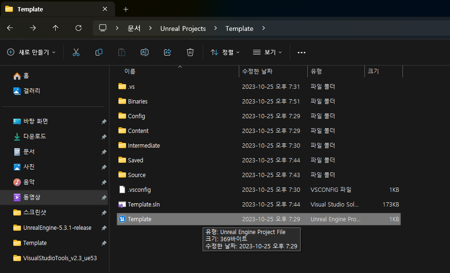The height and width of the screenshot is (273, 450).
Task: Sort by 유형 column header
Action: 316,71
